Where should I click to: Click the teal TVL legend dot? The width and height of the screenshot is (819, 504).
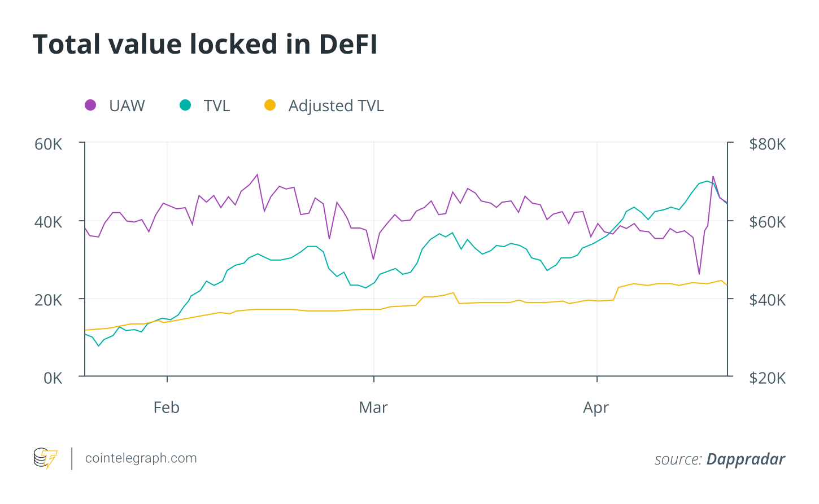click(185, 105)
